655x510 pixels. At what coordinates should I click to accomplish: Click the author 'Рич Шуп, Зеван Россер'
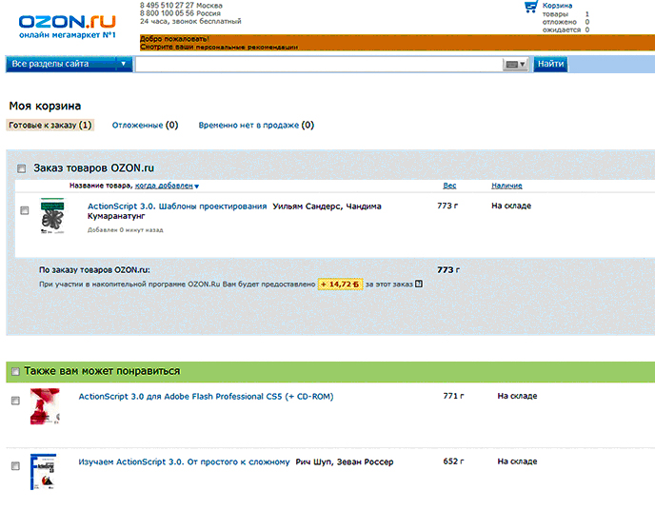pyautogui.click(x=345, y=462)
